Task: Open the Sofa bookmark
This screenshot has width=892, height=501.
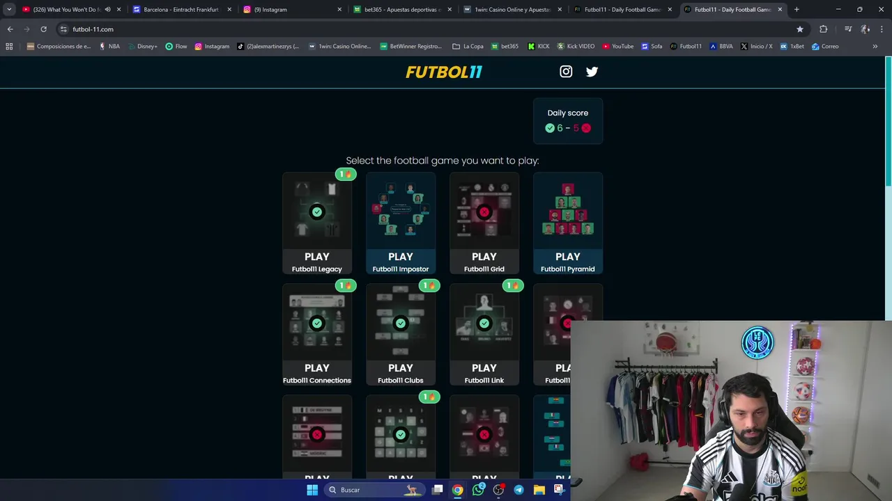Action: point(652,47)
